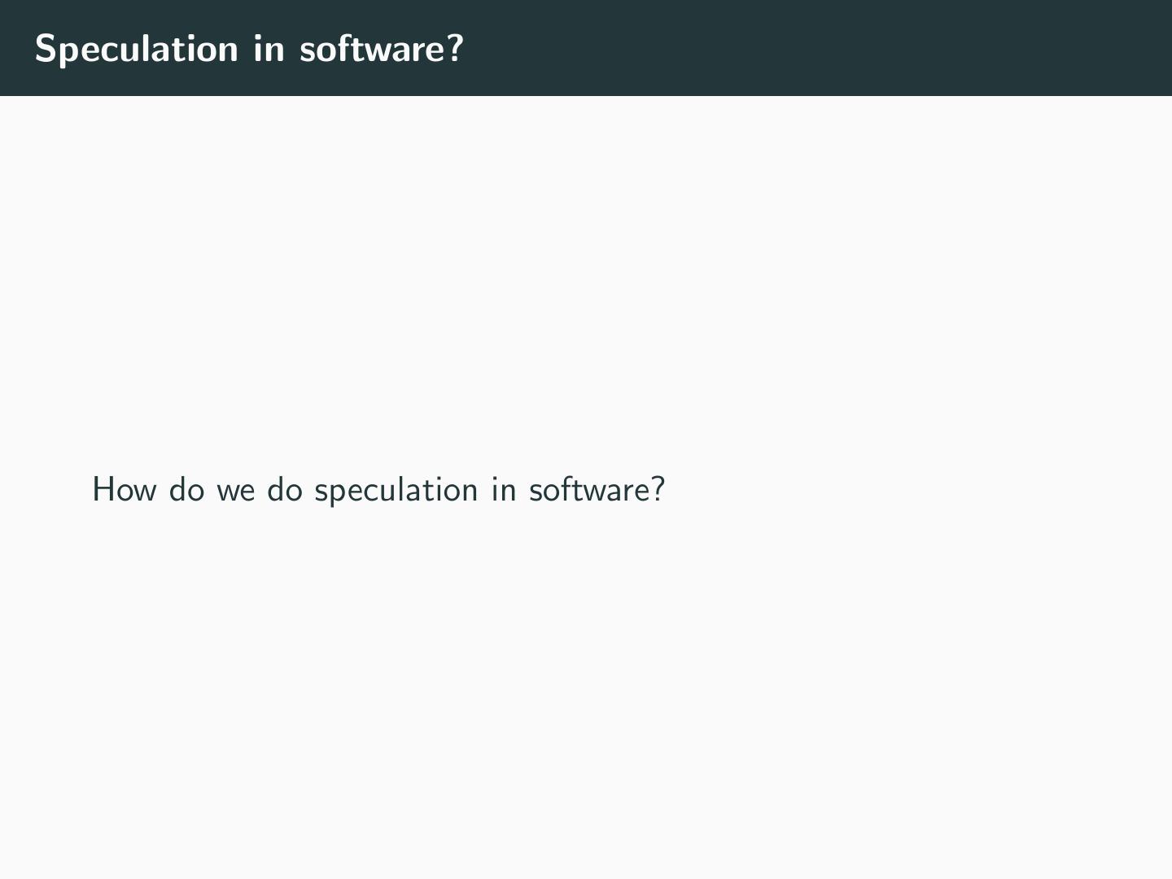Click the capital "H" starting the body sentence

click(102, 490)
